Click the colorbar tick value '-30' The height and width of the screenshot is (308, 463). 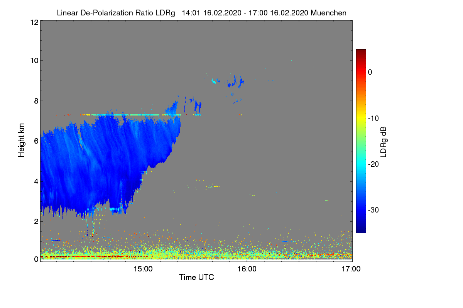point(373,210)
